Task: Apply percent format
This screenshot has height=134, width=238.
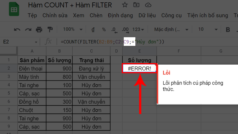Action: pyautogui.click(x=104, y=29)
